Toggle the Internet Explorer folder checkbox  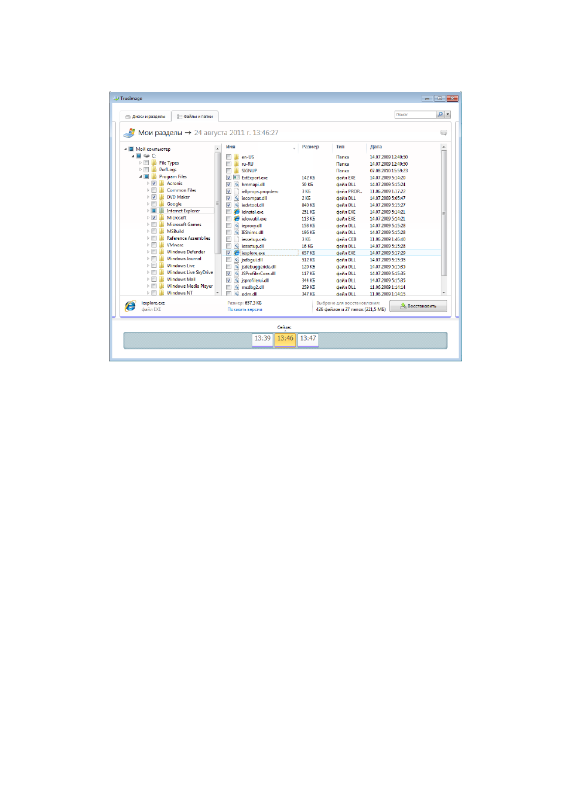pos(154,211)
